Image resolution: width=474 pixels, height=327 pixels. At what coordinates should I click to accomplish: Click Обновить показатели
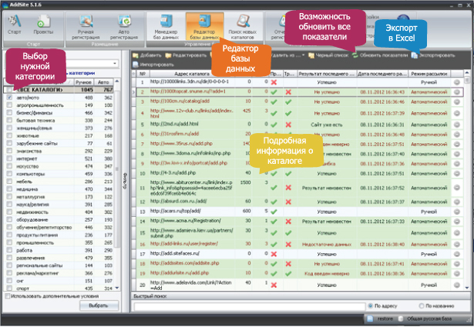coord(380,55)
